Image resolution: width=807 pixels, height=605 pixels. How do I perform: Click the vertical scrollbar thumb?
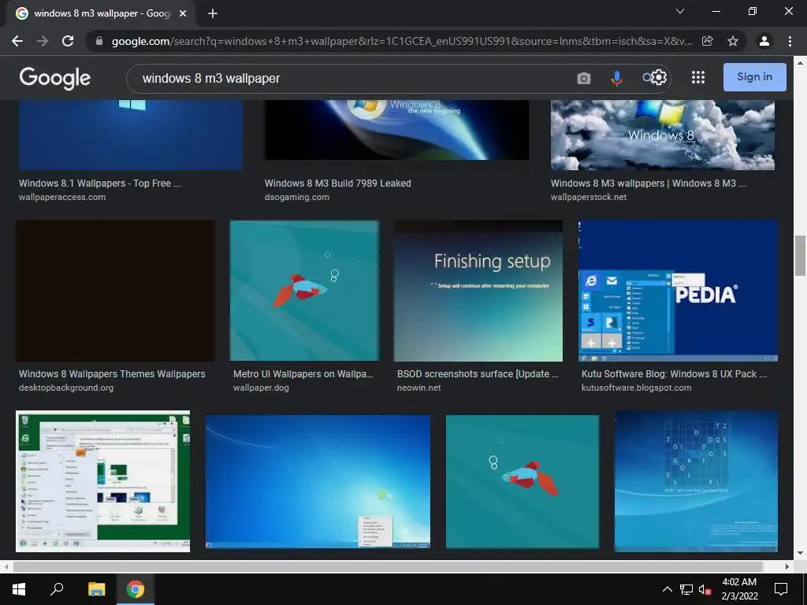(x=801, y=256)
